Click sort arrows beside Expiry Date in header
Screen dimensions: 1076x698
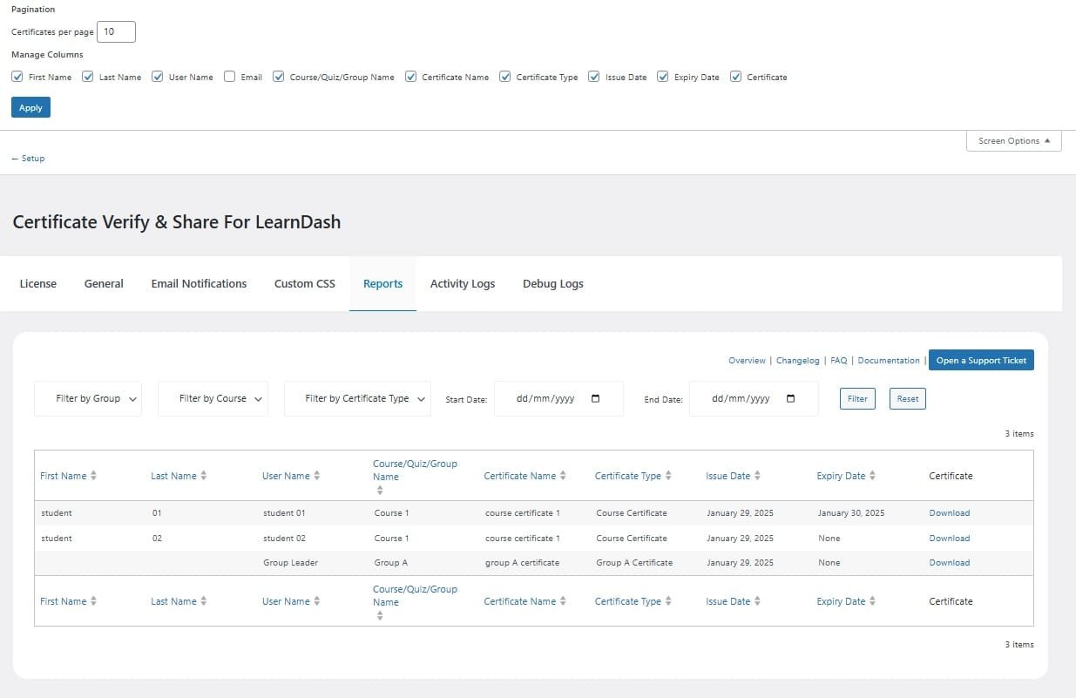(872, 476)
